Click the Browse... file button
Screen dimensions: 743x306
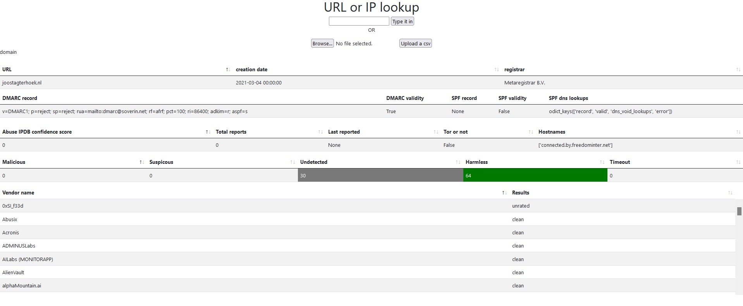pyautogui.click(x=322, y=43)
